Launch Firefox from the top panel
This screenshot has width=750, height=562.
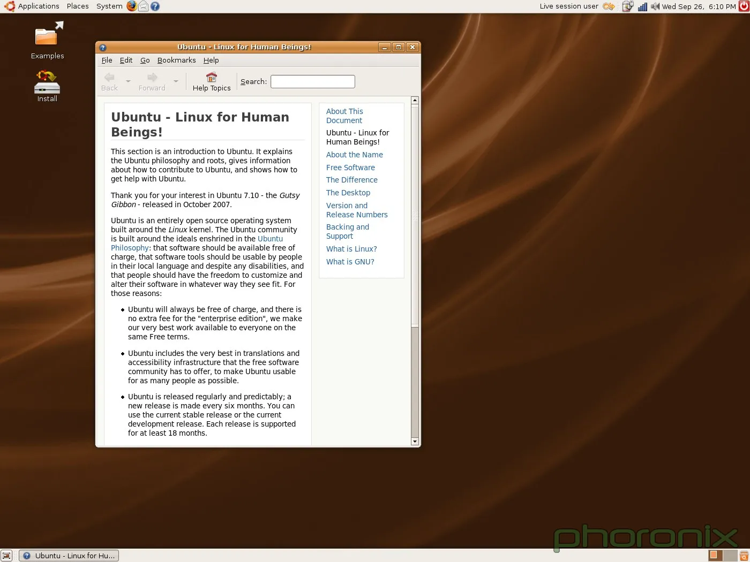[132, 6]
